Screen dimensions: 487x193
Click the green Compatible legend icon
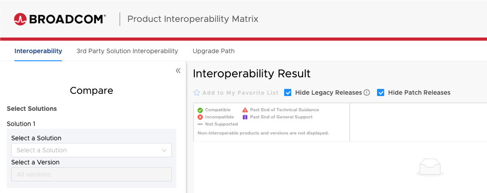[200, 110]
